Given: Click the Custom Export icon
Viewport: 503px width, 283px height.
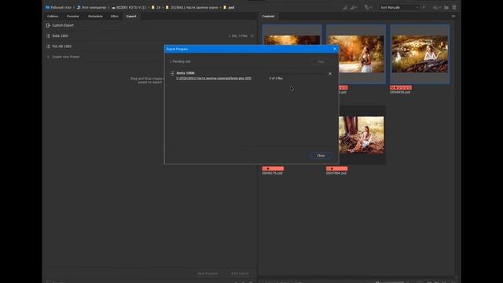Looking at the screenshot, I should pos(48,25).
